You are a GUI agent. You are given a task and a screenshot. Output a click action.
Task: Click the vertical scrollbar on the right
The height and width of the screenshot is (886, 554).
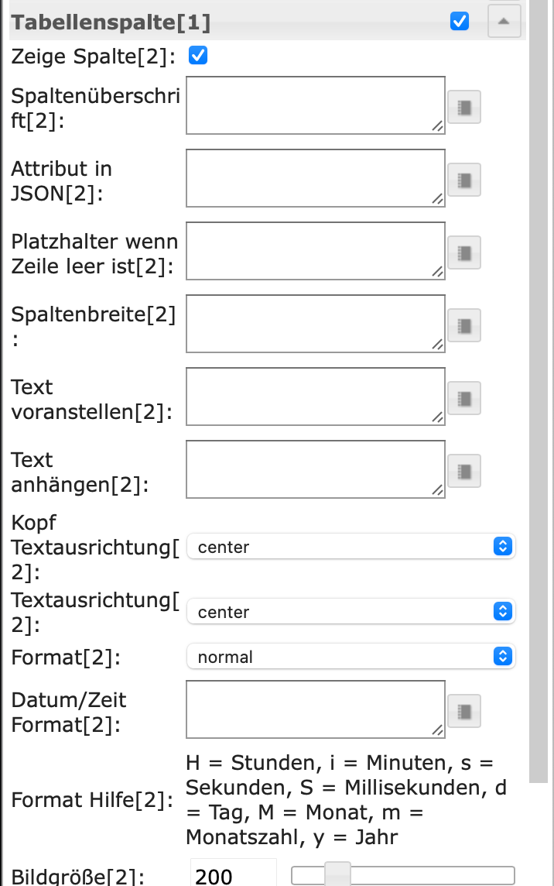[x=539, y=390]
